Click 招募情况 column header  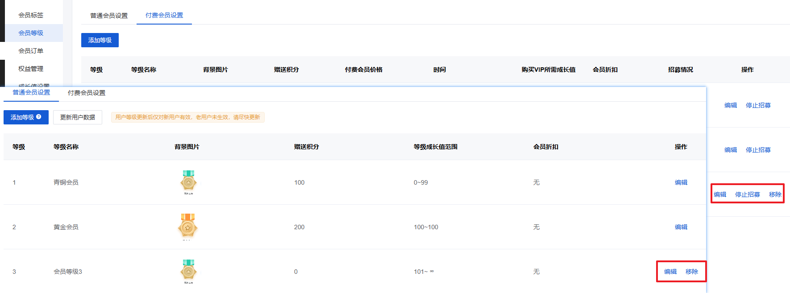[681, 70]
